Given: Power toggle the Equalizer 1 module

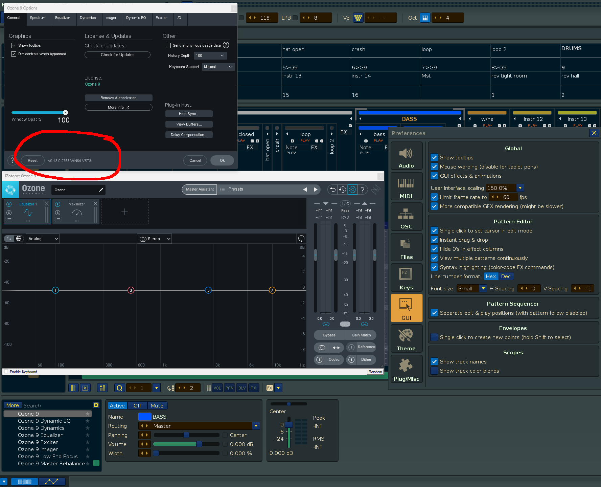Looking at the screenshot, I should [9, 204].
